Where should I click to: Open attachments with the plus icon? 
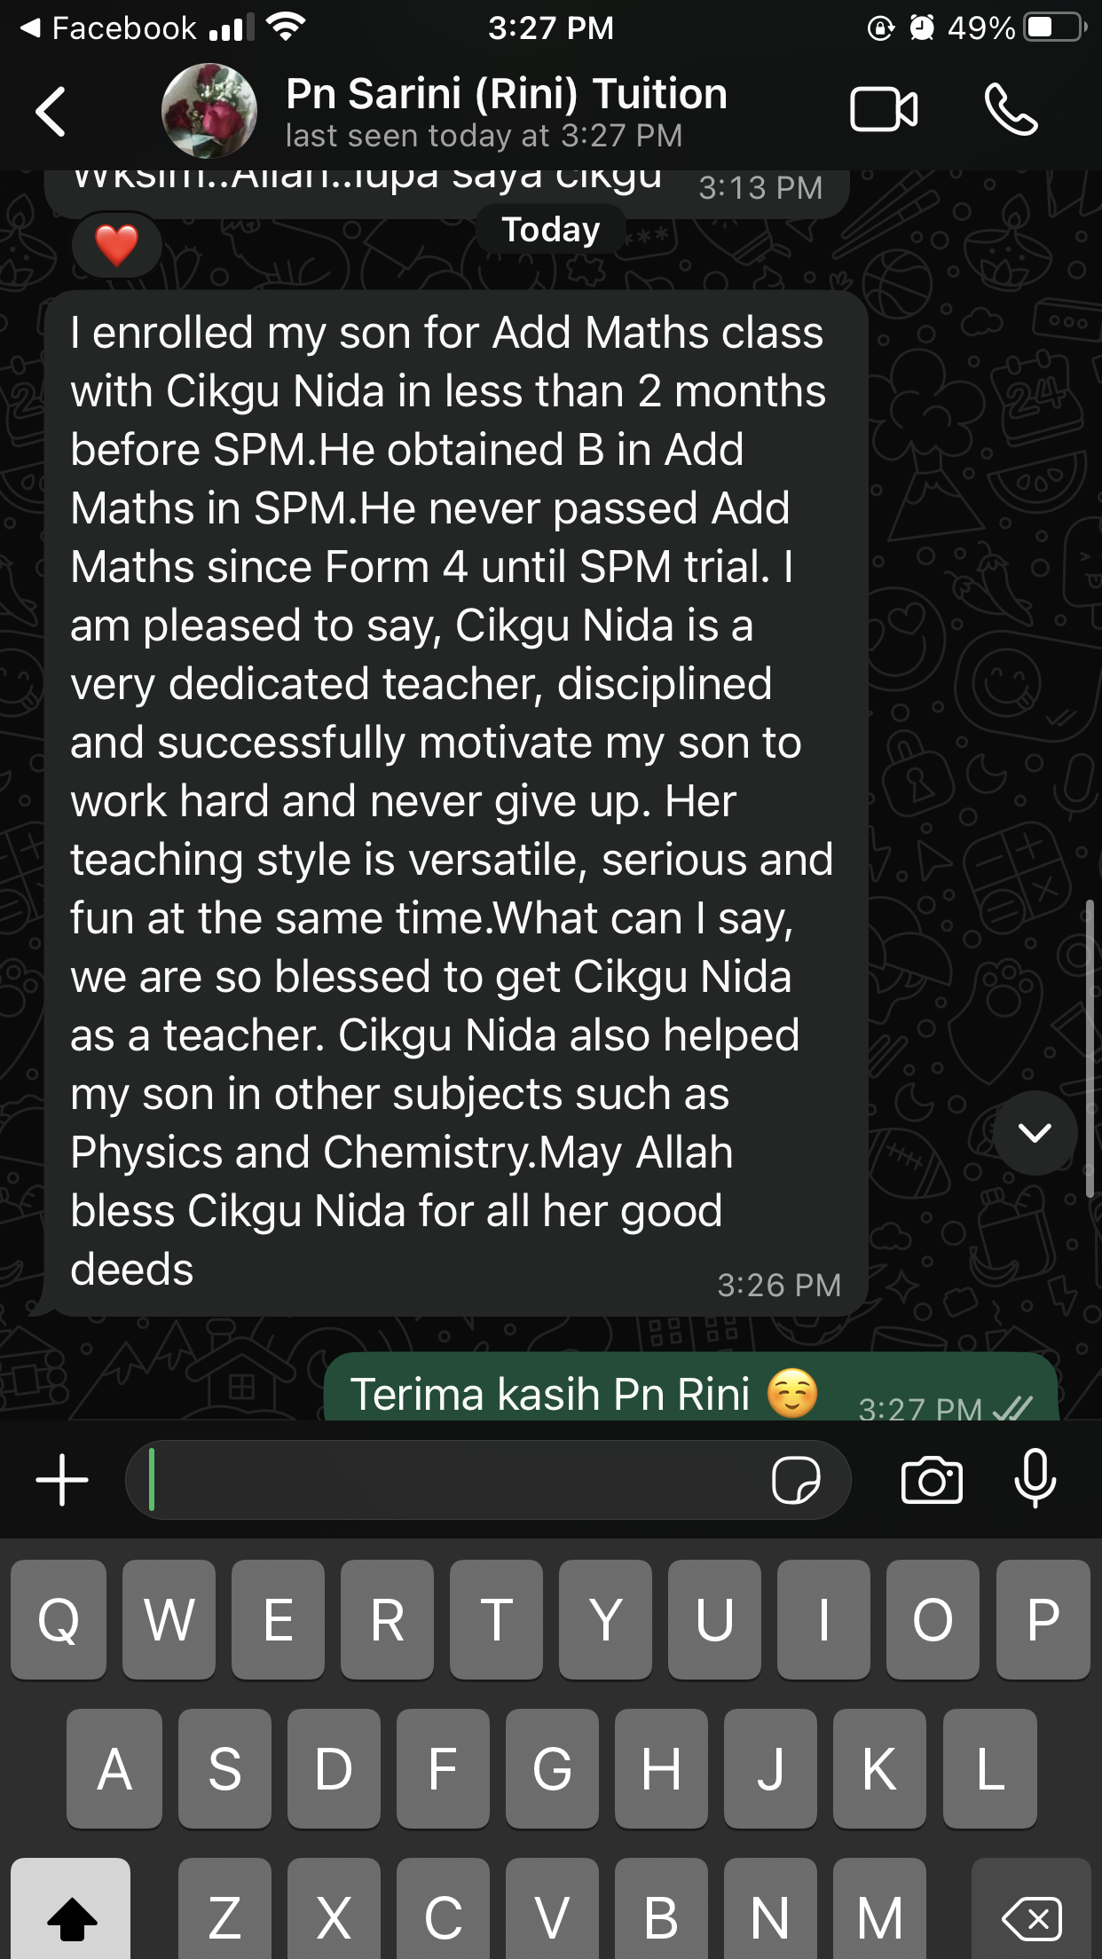point(62,1480)
